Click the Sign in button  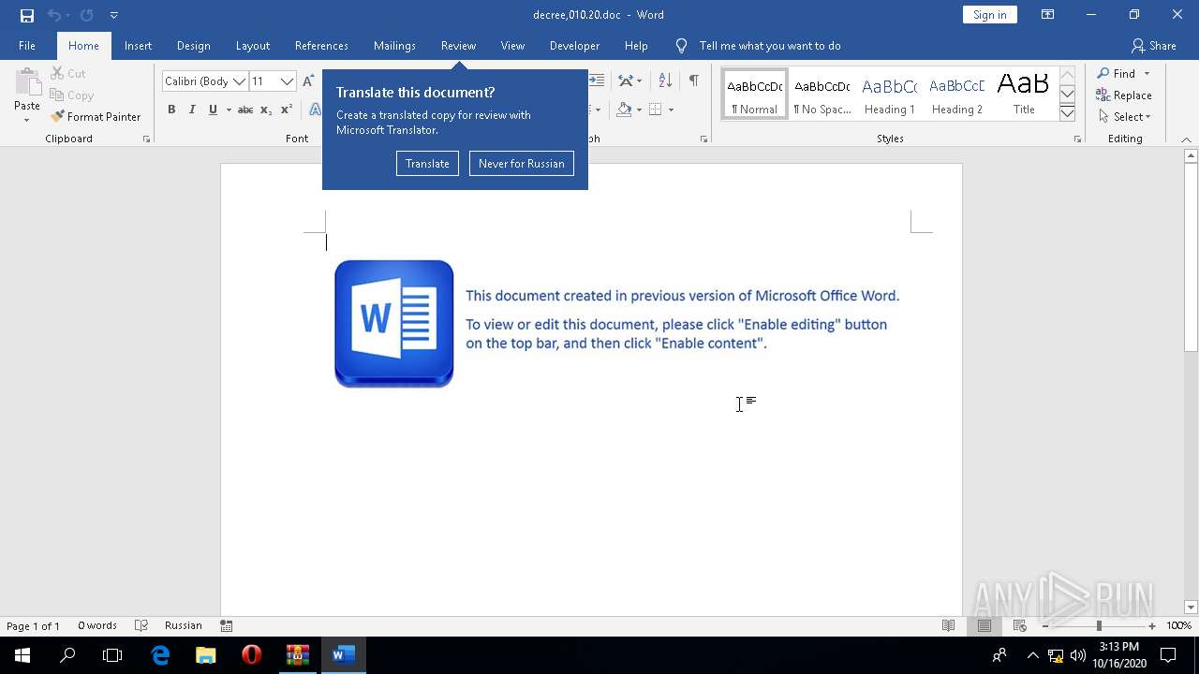(x=989, y=14)
